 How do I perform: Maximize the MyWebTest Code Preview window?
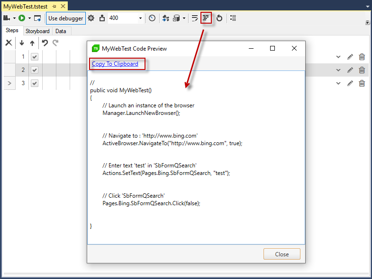[272, 48]
